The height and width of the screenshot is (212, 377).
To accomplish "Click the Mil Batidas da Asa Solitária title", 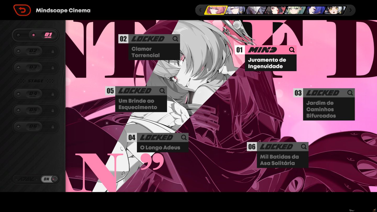I will 279,160.
